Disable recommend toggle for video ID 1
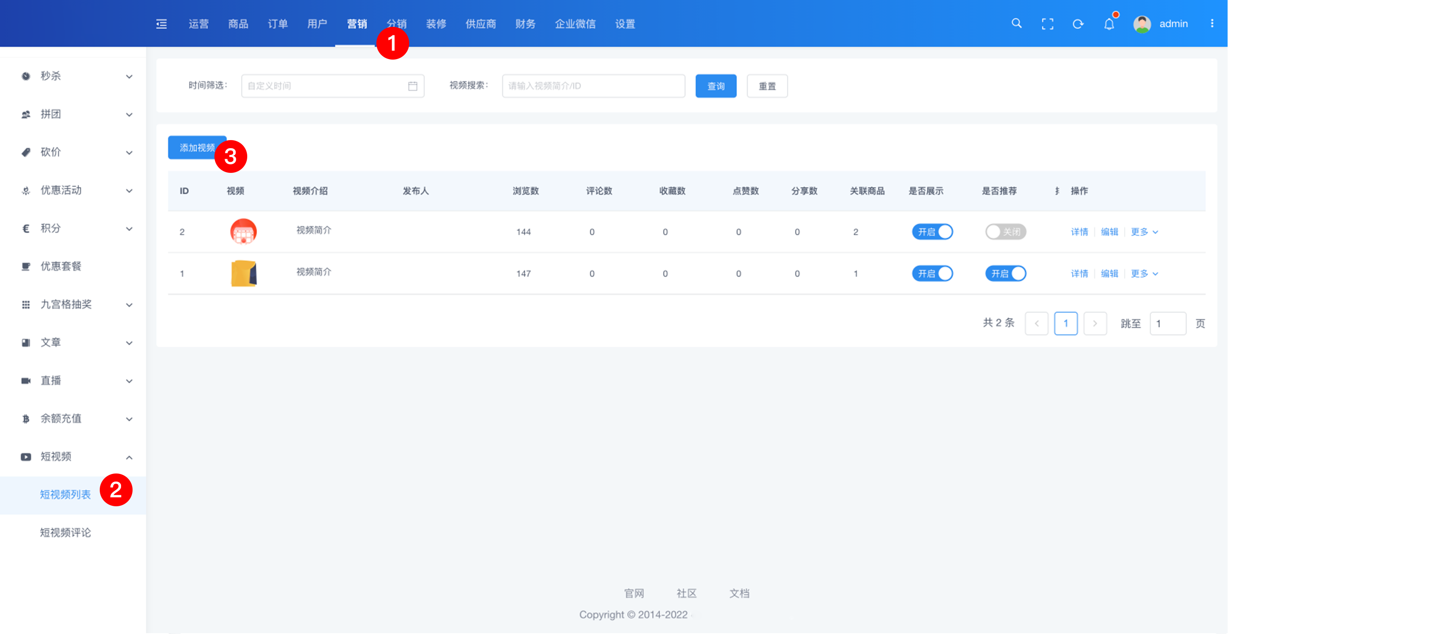This screenshot has height=634, width=1451. coord(1006,273)
